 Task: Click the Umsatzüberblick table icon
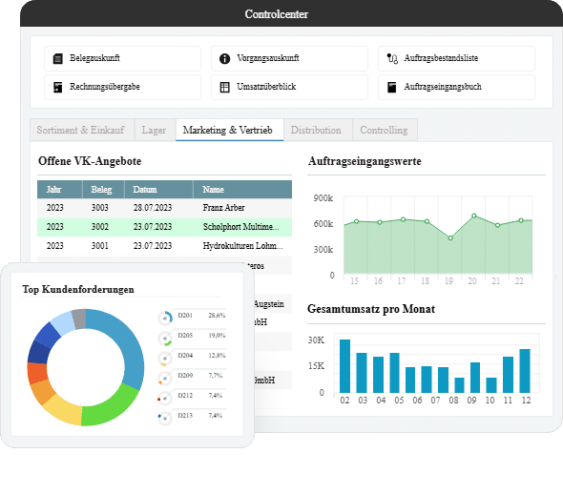(x=225, y=87)
